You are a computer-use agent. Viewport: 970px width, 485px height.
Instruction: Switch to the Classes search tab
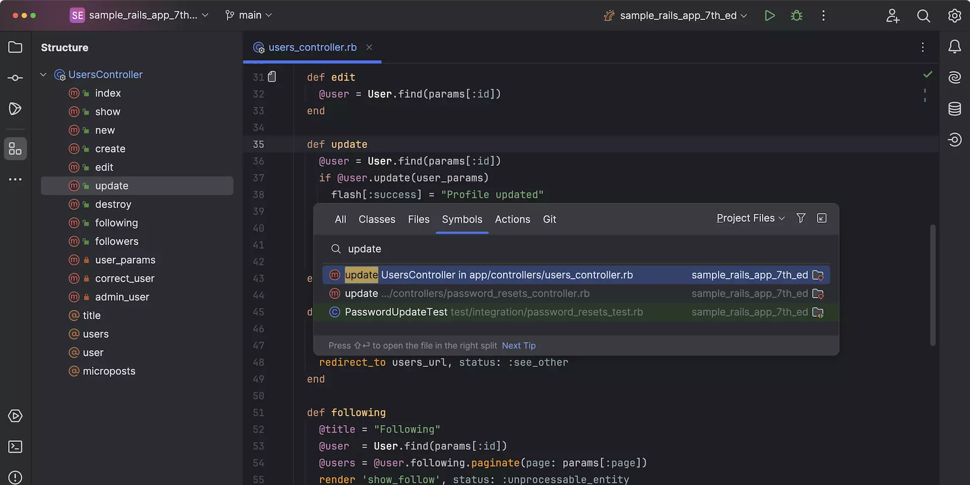click(377, 219)
